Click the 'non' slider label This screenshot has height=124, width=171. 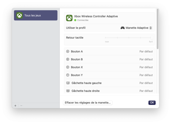pyautogui.click(x=107, y=42)
